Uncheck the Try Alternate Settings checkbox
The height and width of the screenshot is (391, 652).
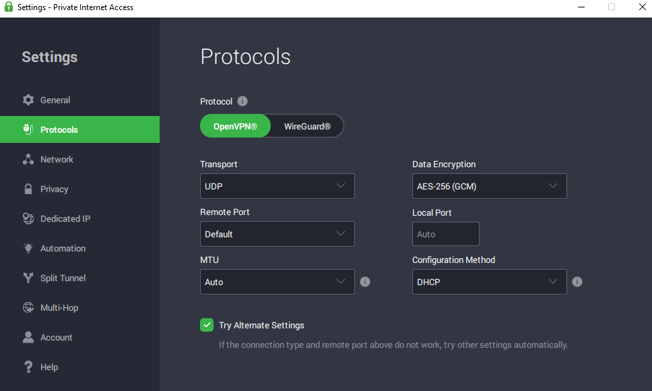207,325
